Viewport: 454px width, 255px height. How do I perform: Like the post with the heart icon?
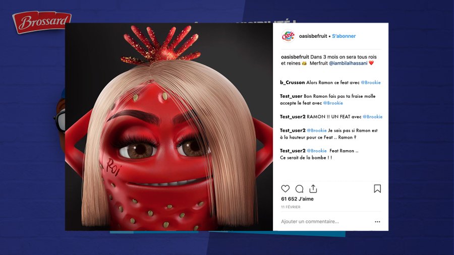[x=285, y=189]
